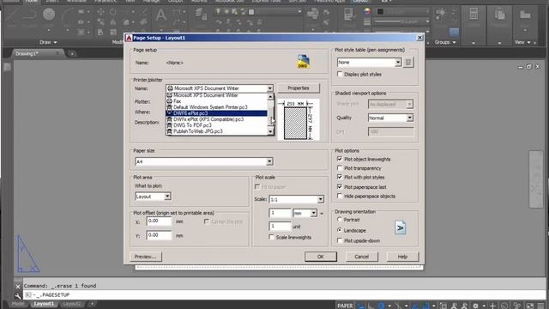Click the Help button in dialog
This screenshot has width=549, height=309.
pyautogui.click(x=402, y=257)
